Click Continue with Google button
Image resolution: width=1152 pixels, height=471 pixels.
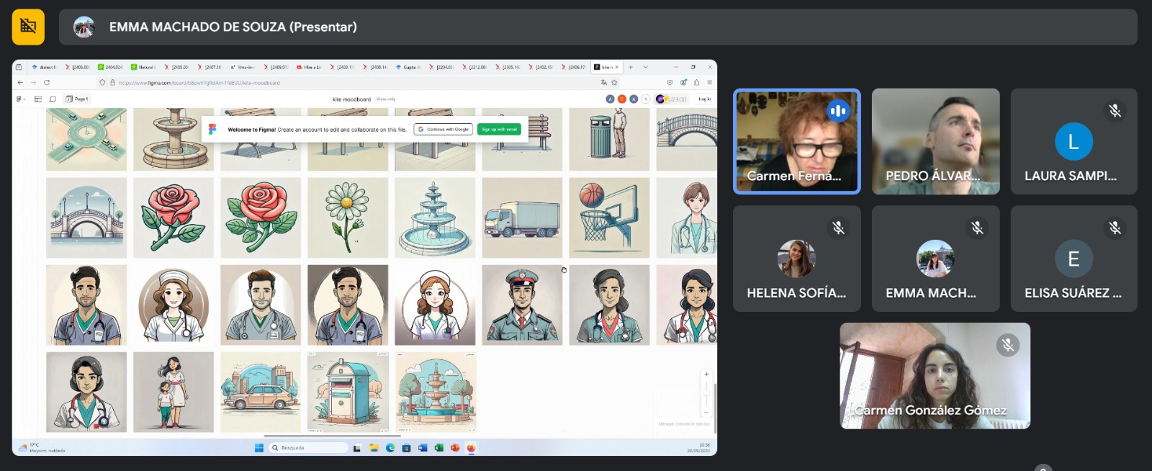point(444,130)
